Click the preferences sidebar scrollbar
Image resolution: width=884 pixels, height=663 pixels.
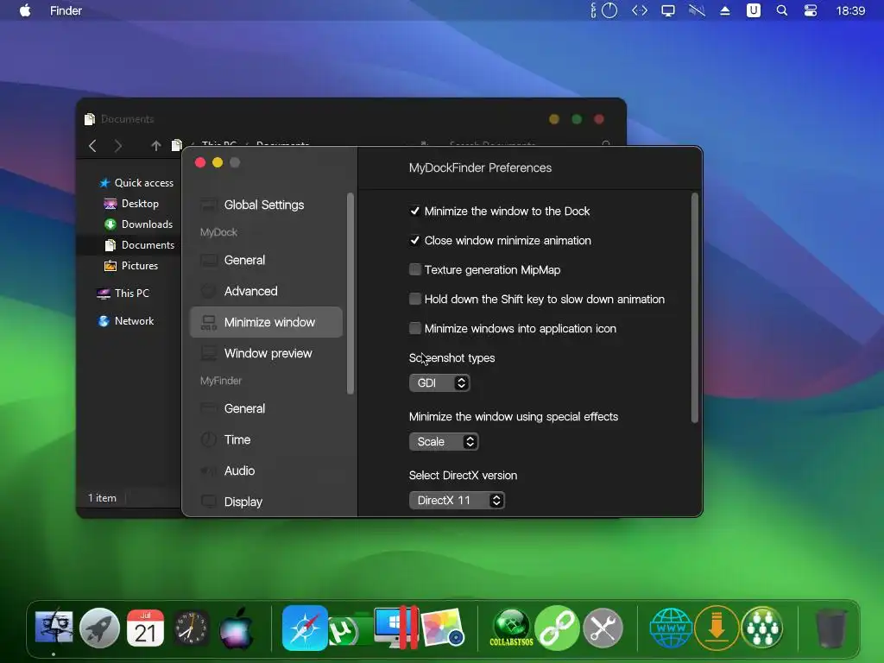click(x=350, y=294)
